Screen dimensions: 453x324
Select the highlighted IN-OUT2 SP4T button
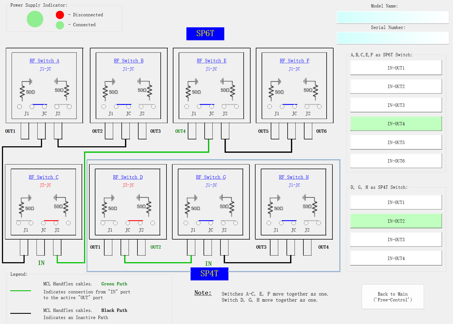tap(396, 221)
